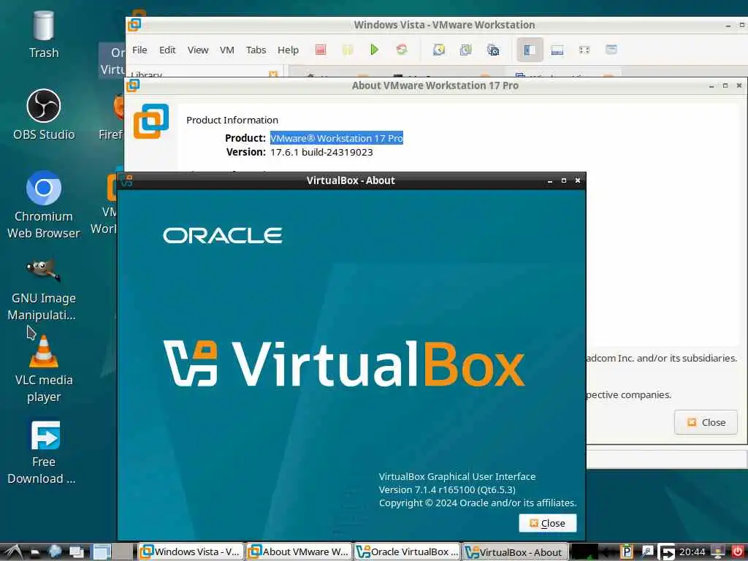Image resolution: width=748 pixels, height=561 pixels.
Task: Open the start menu in the taskbar
Action: point(13,552)
